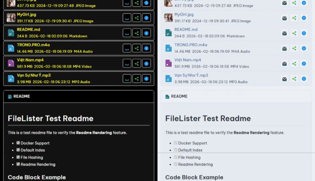Click MyGirl.jpg photo thumbnail in light panel
The width and height of the screenshot is (315, 181).
click(x=169, y=18)
